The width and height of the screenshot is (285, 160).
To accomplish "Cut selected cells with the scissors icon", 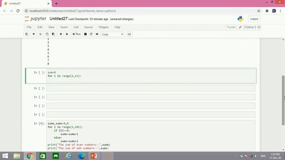I will [41, 34].
